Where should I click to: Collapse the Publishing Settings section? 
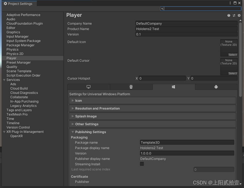[x=152, y=132]
